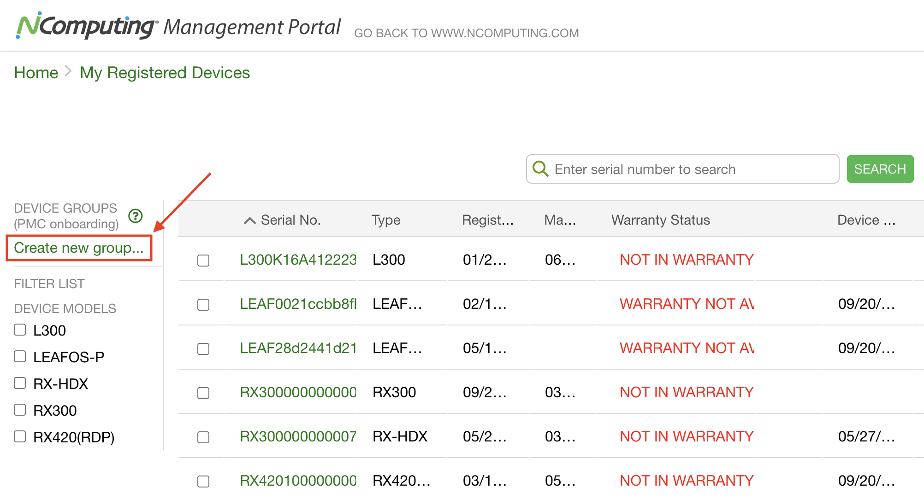This screenshot has height=499, width=924.
Task: Select the row checkbox for RX300000000007
Action: coord(203,437)
